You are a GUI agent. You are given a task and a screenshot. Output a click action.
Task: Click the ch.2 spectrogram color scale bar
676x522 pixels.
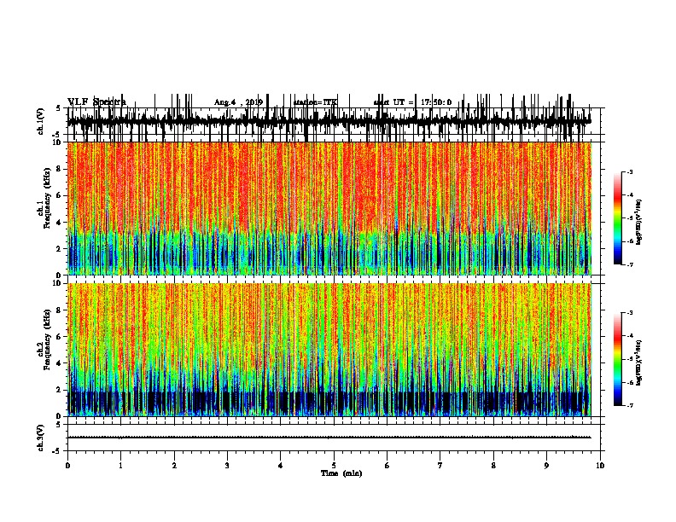tap(617, 359)
